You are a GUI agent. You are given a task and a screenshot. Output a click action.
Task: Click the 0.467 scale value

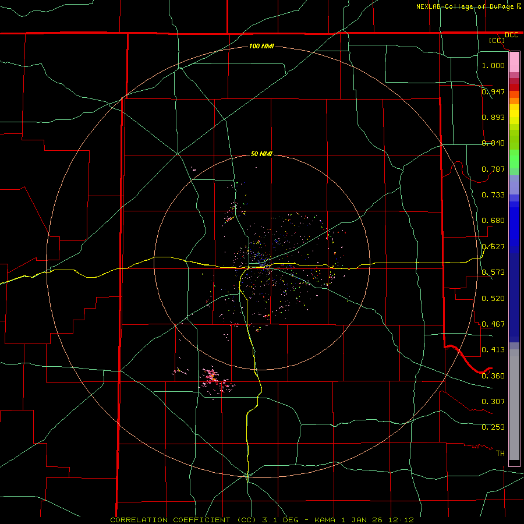click(493, 324)
